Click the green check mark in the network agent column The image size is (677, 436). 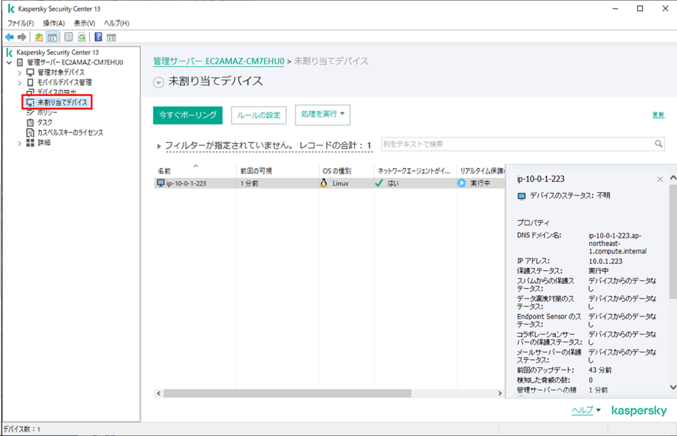coord(379,183)
